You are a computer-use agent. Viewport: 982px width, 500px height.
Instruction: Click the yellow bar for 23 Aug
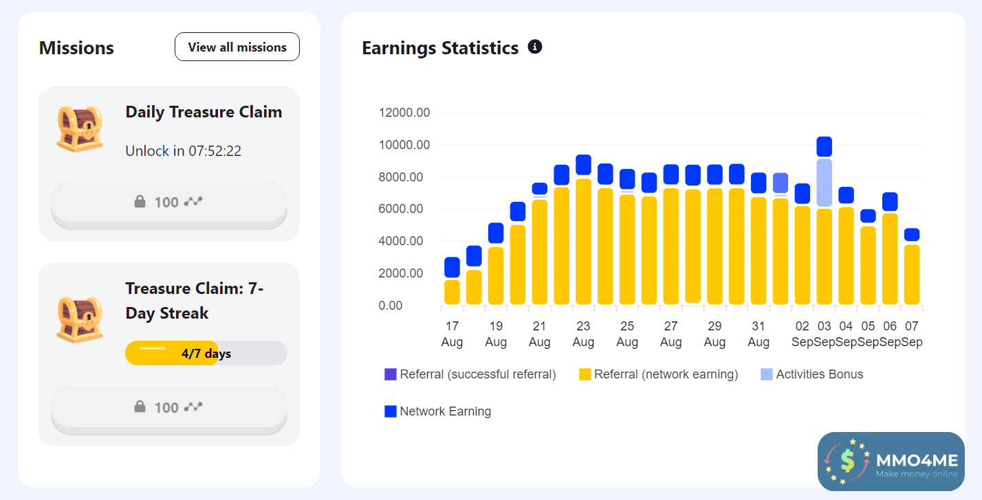583,242
